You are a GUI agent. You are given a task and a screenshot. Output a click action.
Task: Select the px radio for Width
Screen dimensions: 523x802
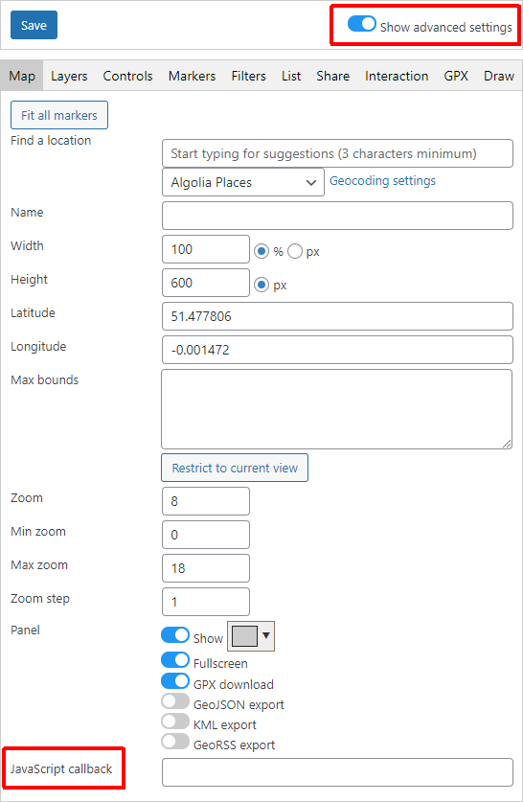coord(295,251)
